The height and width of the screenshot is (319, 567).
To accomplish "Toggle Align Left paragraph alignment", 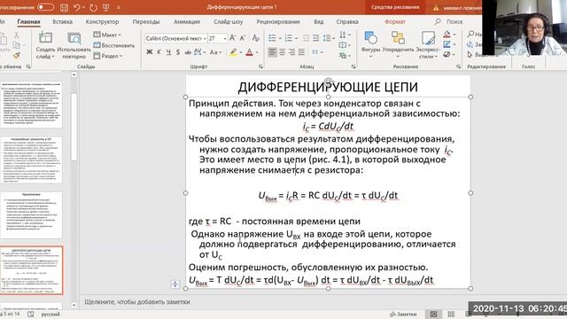I will [x=272, y=52].
